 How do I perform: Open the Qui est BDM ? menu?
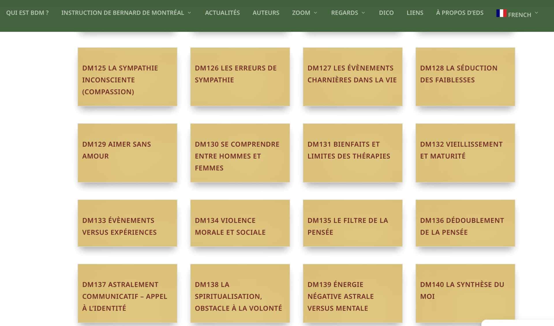(x=27, y=13)
